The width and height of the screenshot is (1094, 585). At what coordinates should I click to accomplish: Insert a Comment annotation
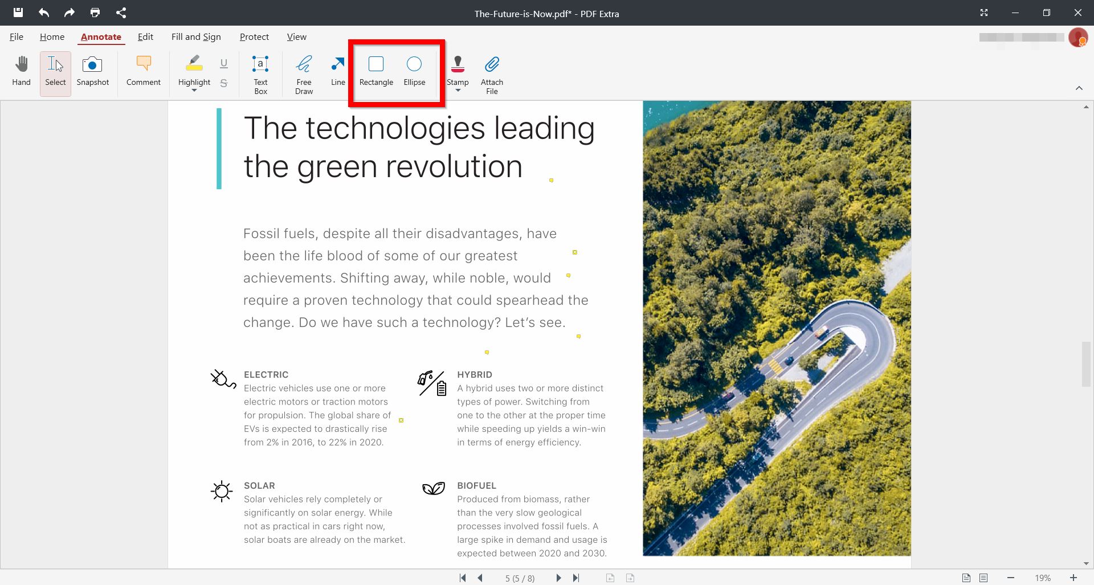[142, 72]
